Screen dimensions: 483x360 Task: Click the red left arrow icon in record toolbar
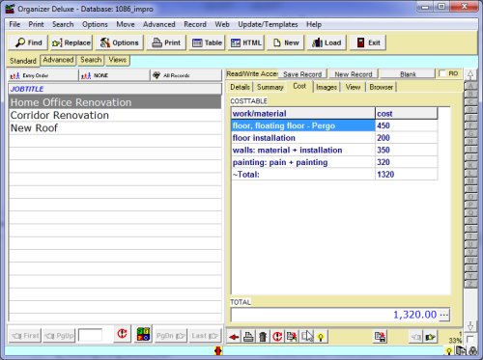234,337
